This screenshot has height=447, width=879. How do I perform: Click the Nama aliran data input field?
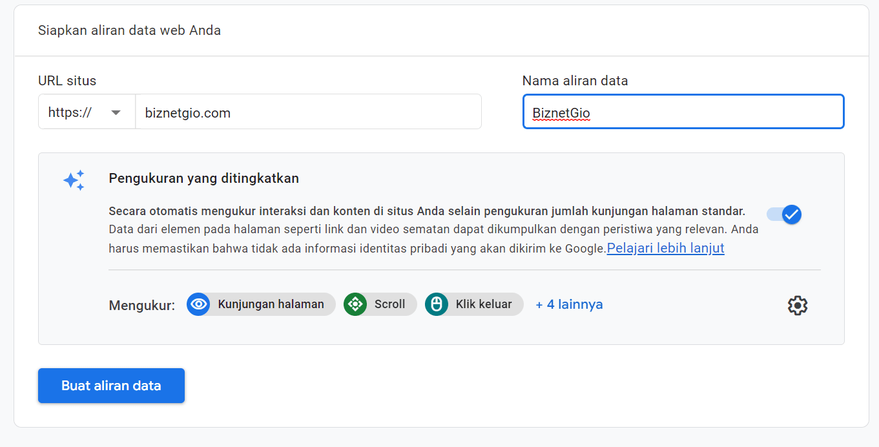[683, 112]
